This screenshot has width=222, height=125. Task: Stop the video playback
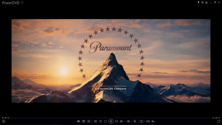(x=105, y=121)
